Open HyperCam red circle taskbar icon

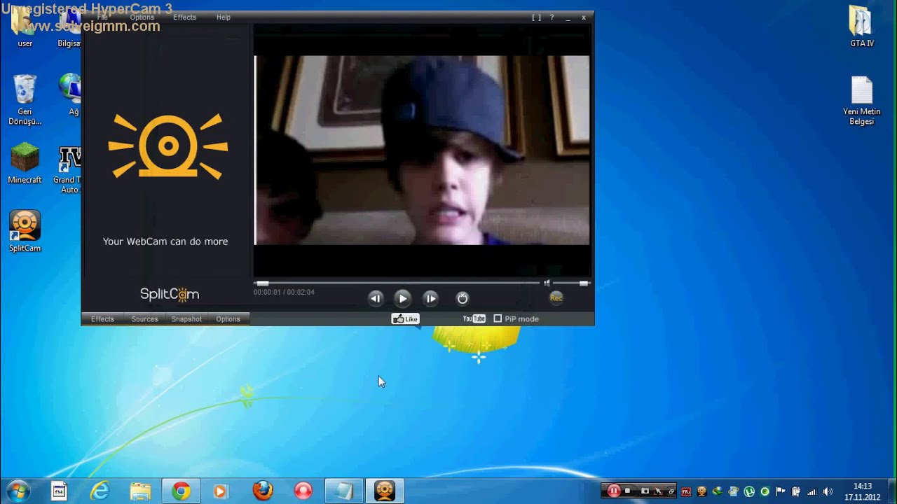tap(303, 491)
